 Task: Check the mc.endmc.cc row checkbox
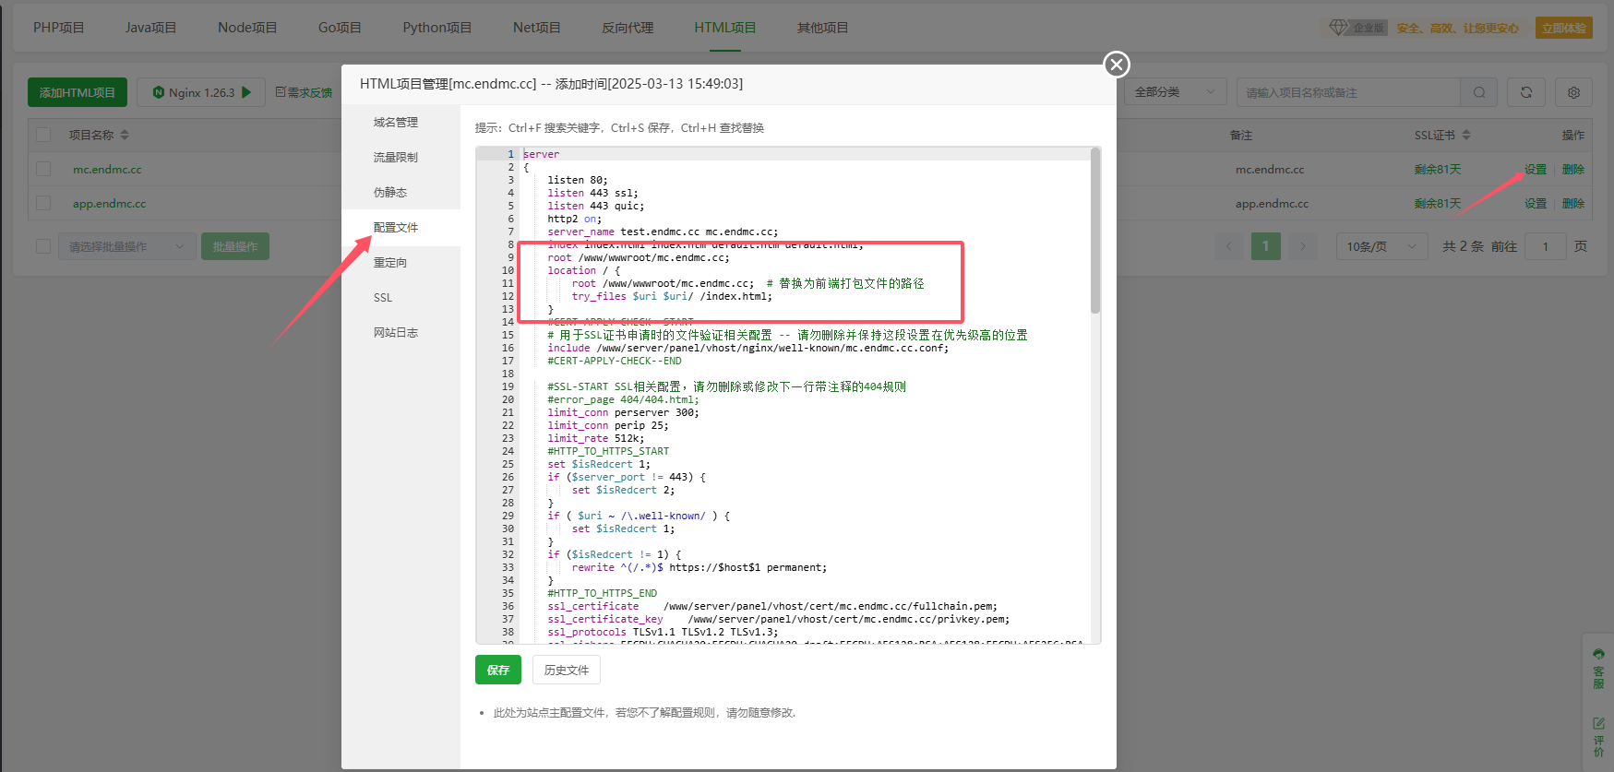pyautogui.click(x=43, y=169)
